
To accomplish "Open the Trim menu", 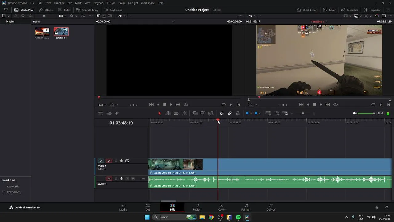I will pos(48,3).
